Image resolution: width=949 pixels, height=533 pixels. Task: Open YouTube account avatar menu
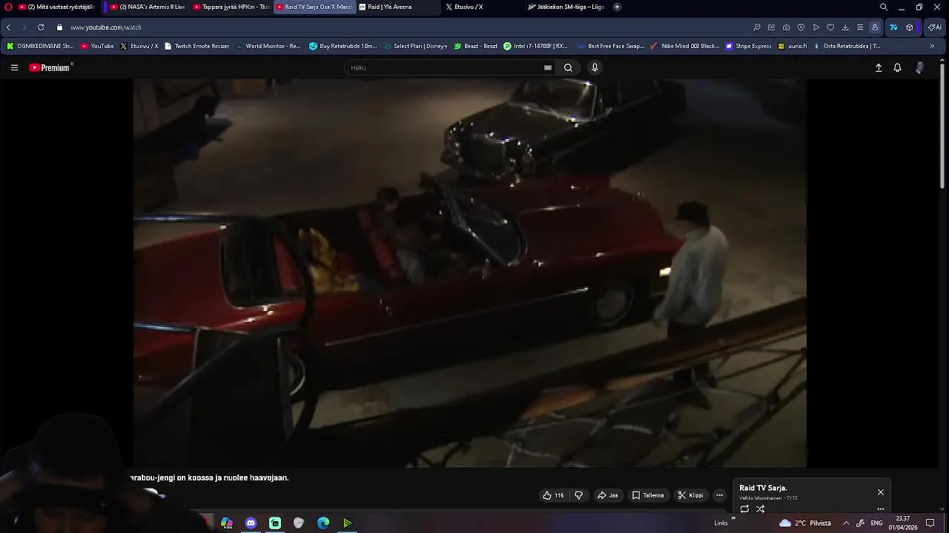click(920, 67)
